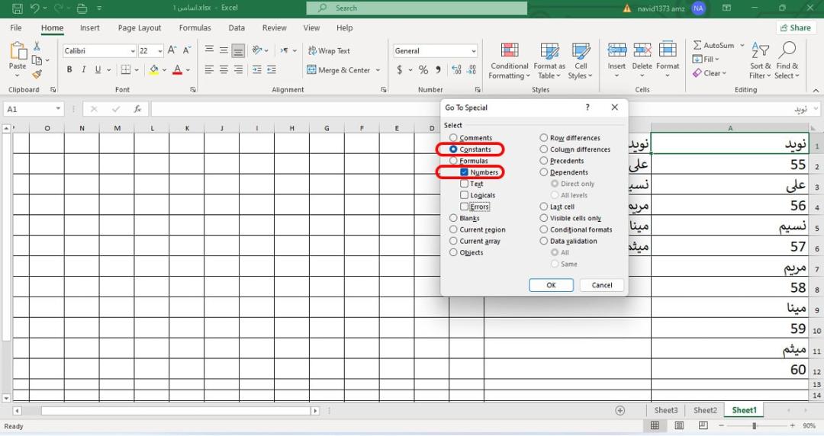This screenshot has width=824, height=436.
Task: Open Go To Special help question mark
Action: [587, 107]
